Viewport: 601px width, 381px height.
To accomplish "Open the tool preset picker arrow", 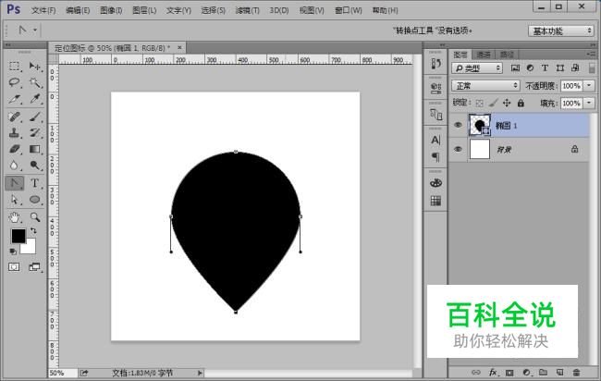I will coord(35,30).
